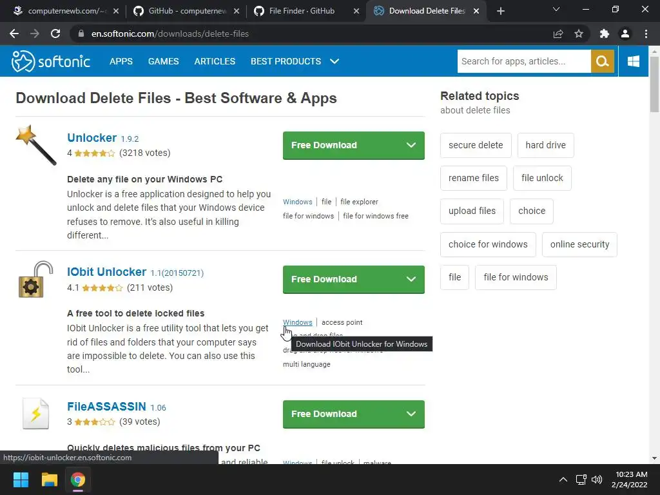Expand Unlocker Free Download dropdown arrow
The height and width of the screenshot is (495, 660).
point(411,145)
